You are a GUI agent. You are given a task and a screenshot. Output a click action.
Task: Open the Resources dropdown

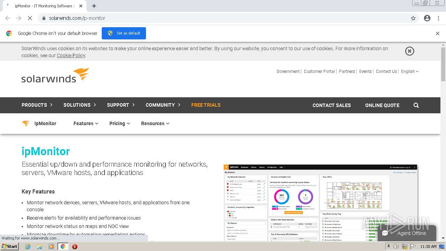point(155,123)
